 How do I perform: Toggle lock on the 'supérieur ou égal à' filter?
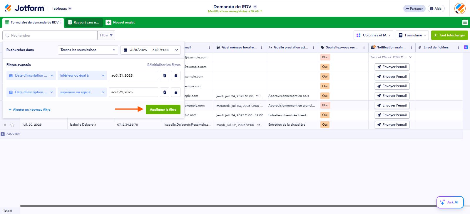[x=176, y=92]
